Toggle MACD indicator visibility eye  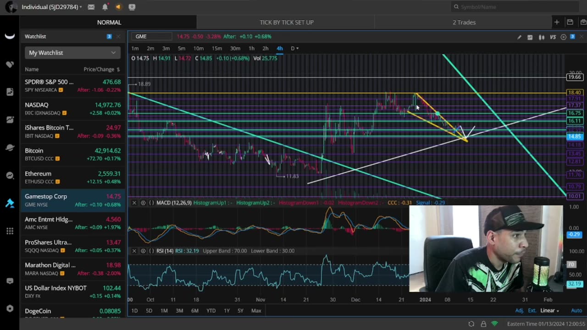click(x=143, y=203)
